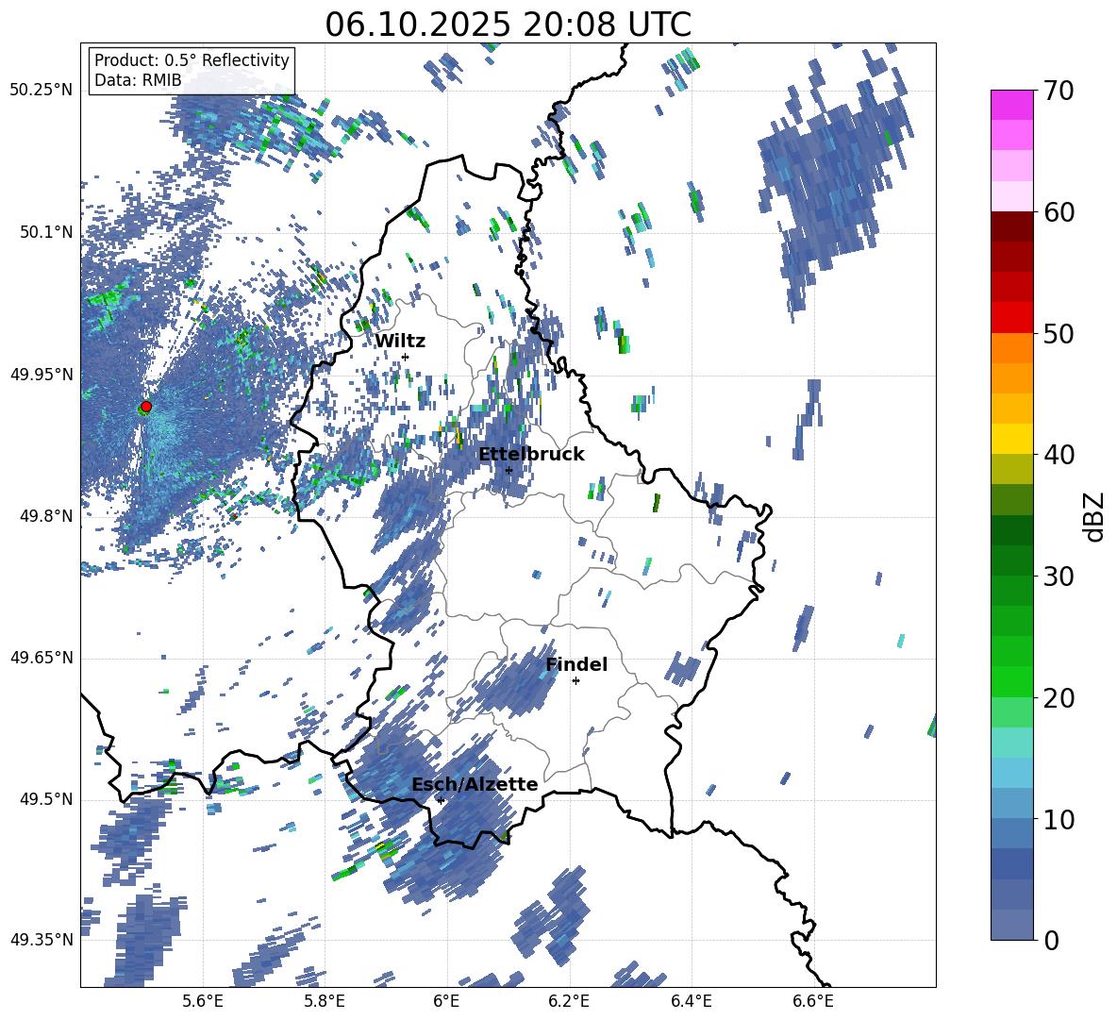The image size is (1117, 1020).
Task: Click the Ettelbruck city label
Action: click(x=531, y=454)
